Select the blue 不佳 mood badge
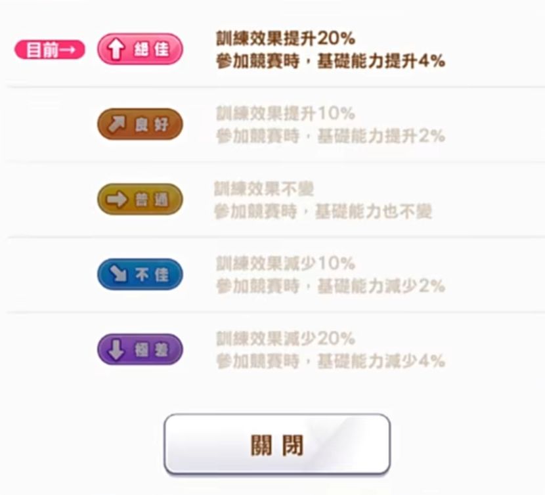The height and width of the screenshot is (495, 545). point(140,275)
